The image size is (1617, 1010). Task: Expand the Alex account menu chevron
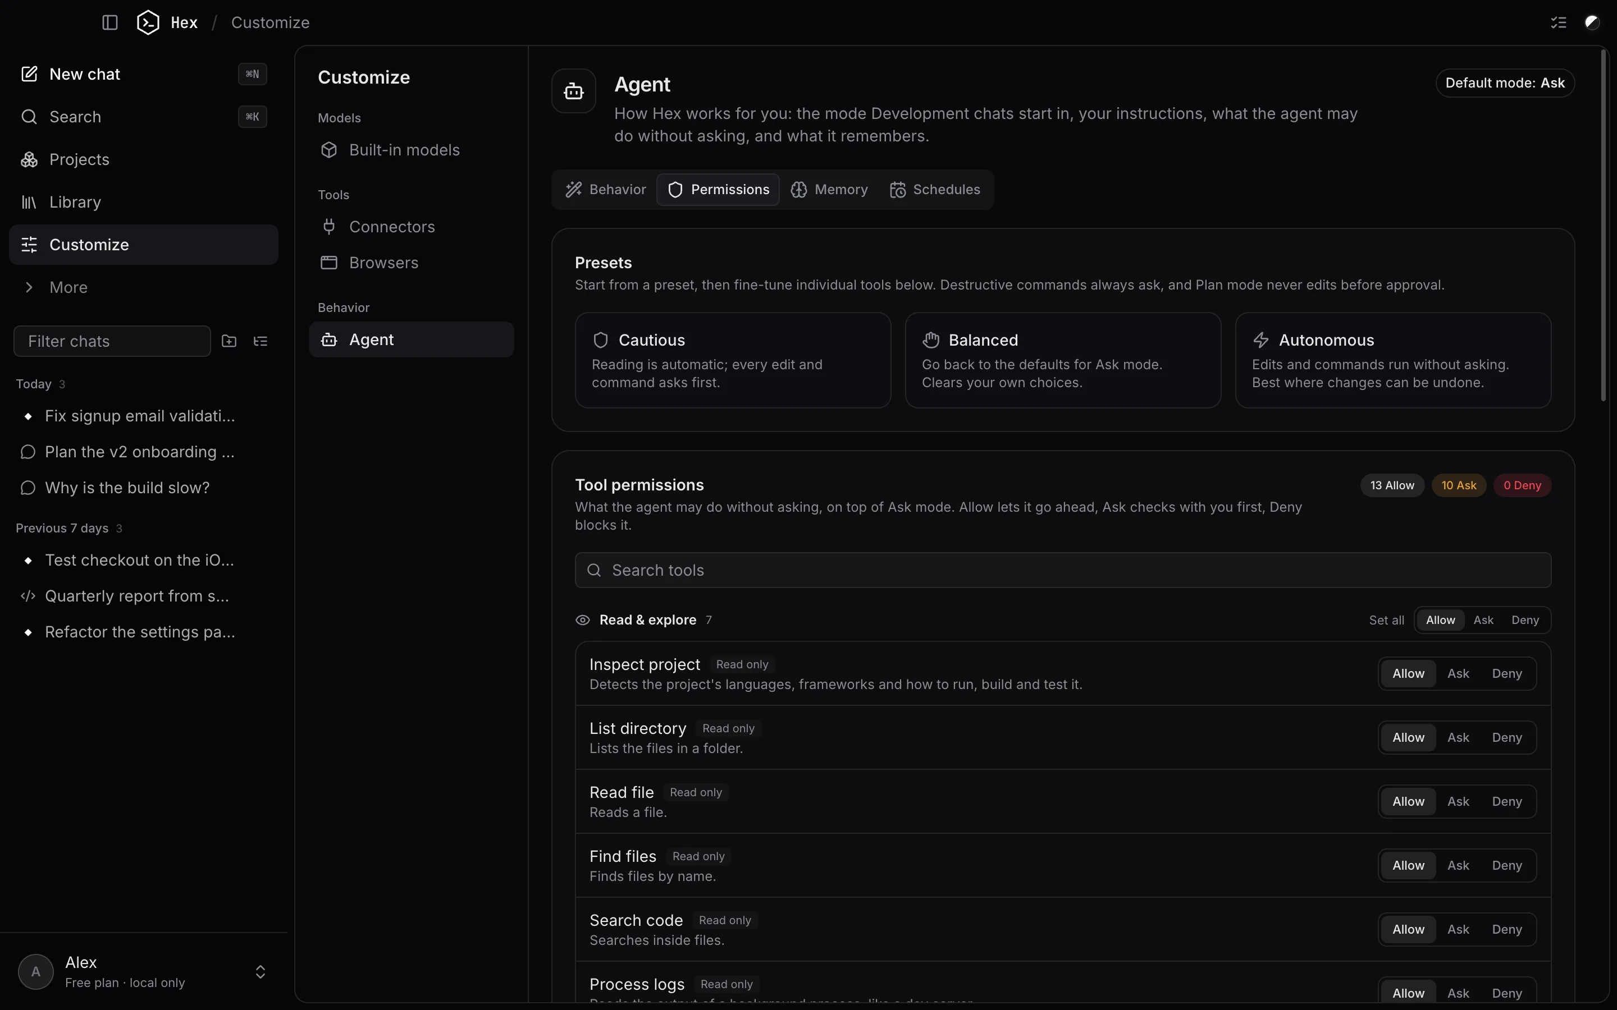[x=261, y=972]
